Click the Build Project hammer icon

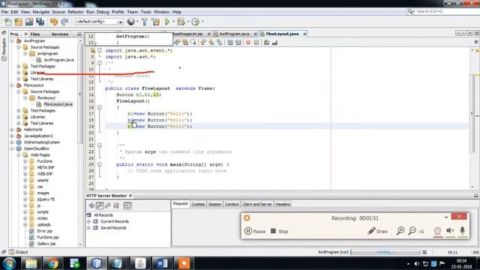(145, 22)
